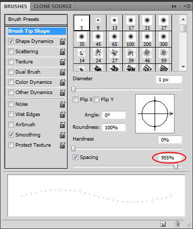Enable the Color Dynamics checkbox
The width and height of the screenshot is (193, 229).
(x=11, y=82)
